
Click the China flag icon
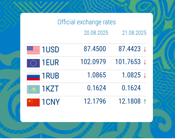(x=33, y=102)
